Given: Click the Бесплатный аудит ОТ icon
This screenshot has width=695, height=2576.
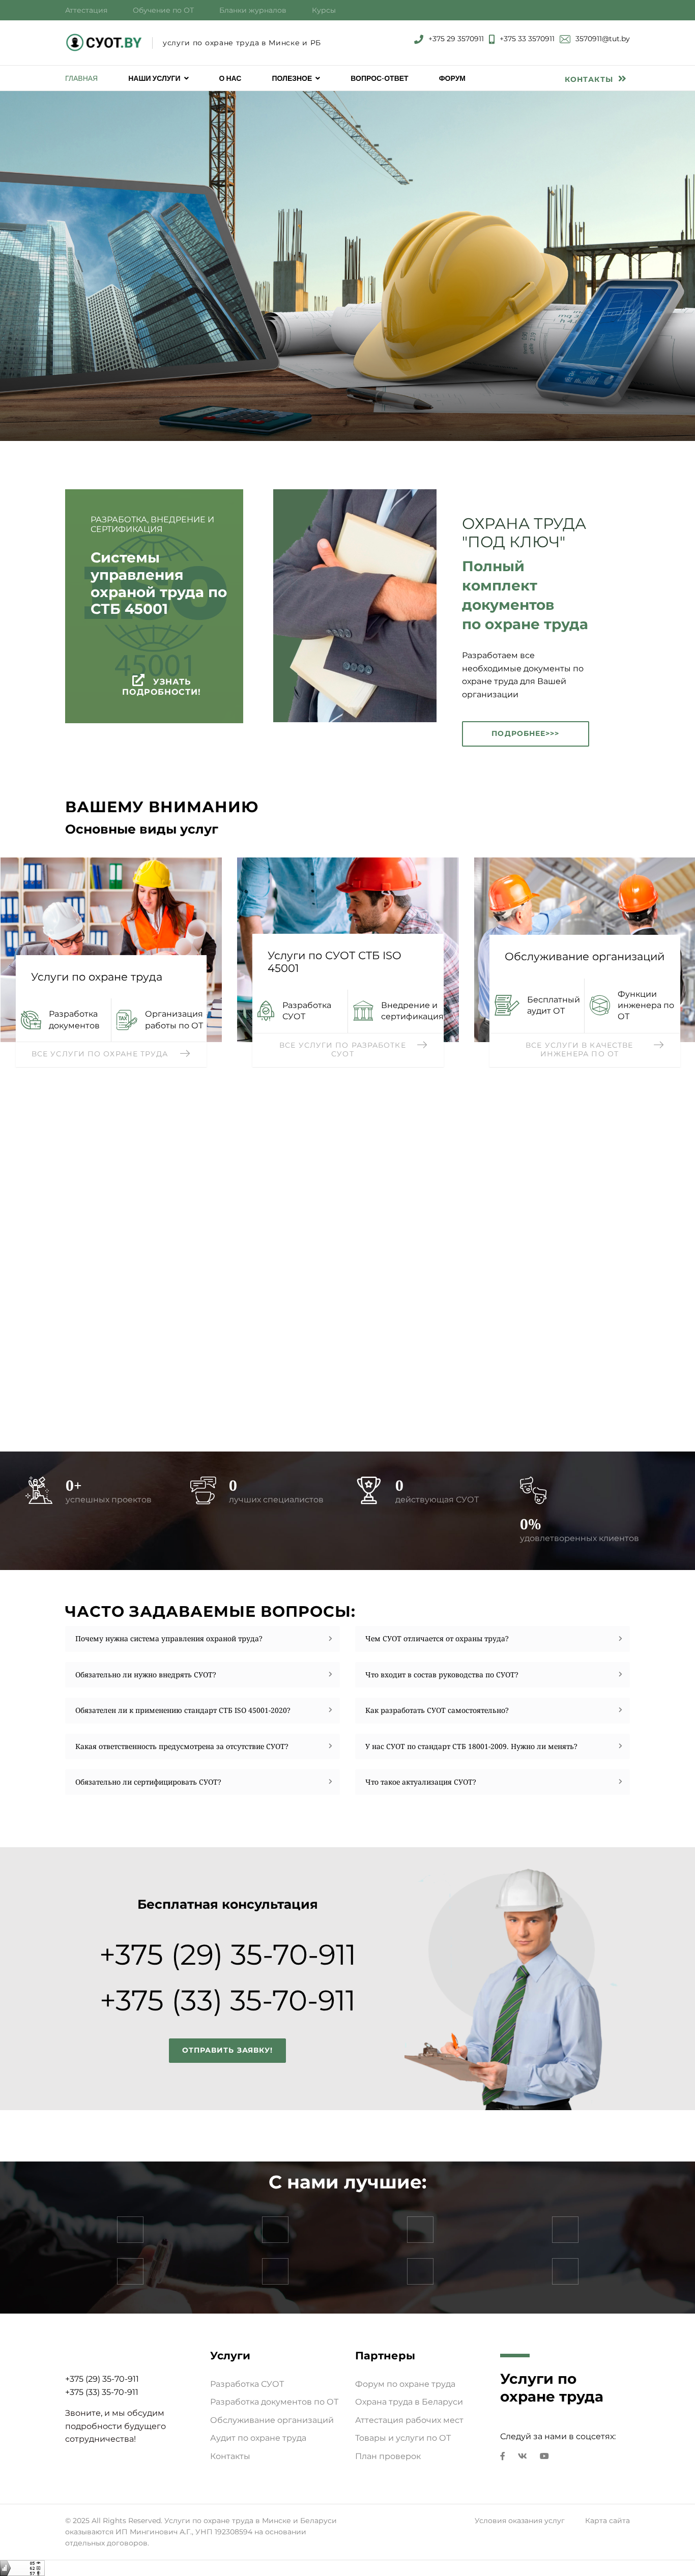Looking at the screenshot, I should 507,1005.
